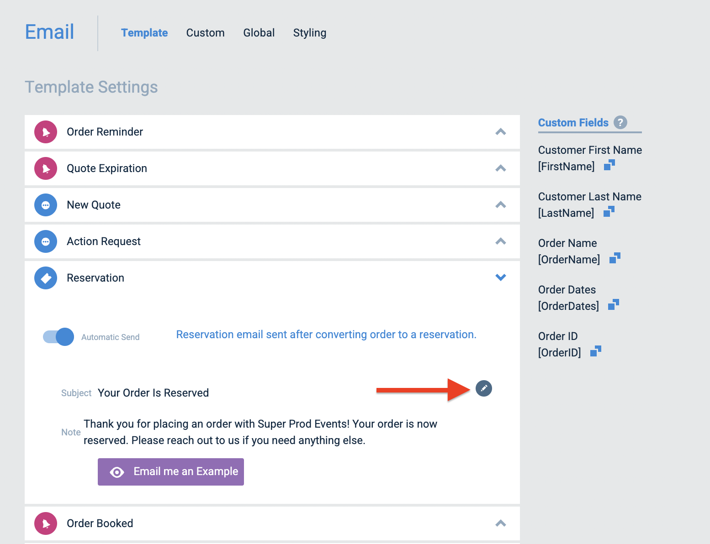710x544 pixels.
Task: Disable Automatic Send for Reservation emails
Action: coord(58,337)
